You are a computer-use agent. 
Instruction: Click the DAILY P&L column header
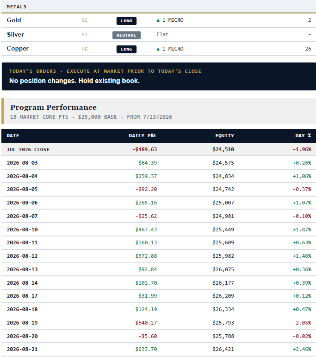click(143, 136)
